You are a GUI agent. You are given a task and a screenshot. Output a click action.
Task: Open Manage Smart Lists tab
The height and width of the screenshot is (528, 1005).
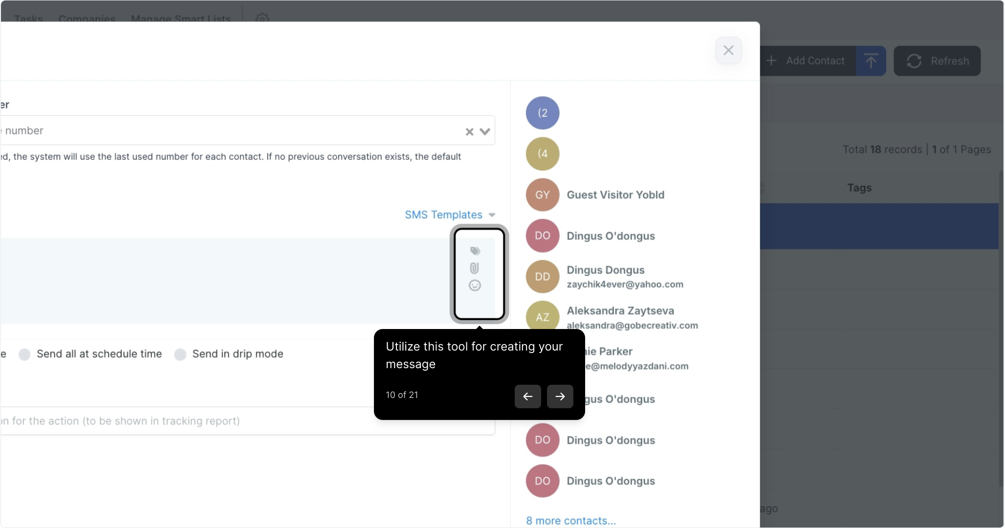pyautogui.click(x=180, y=19)
